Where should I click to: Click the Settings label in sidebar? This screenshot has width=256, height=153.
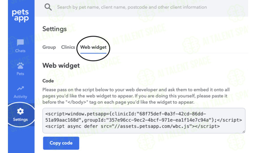point(20,120)
